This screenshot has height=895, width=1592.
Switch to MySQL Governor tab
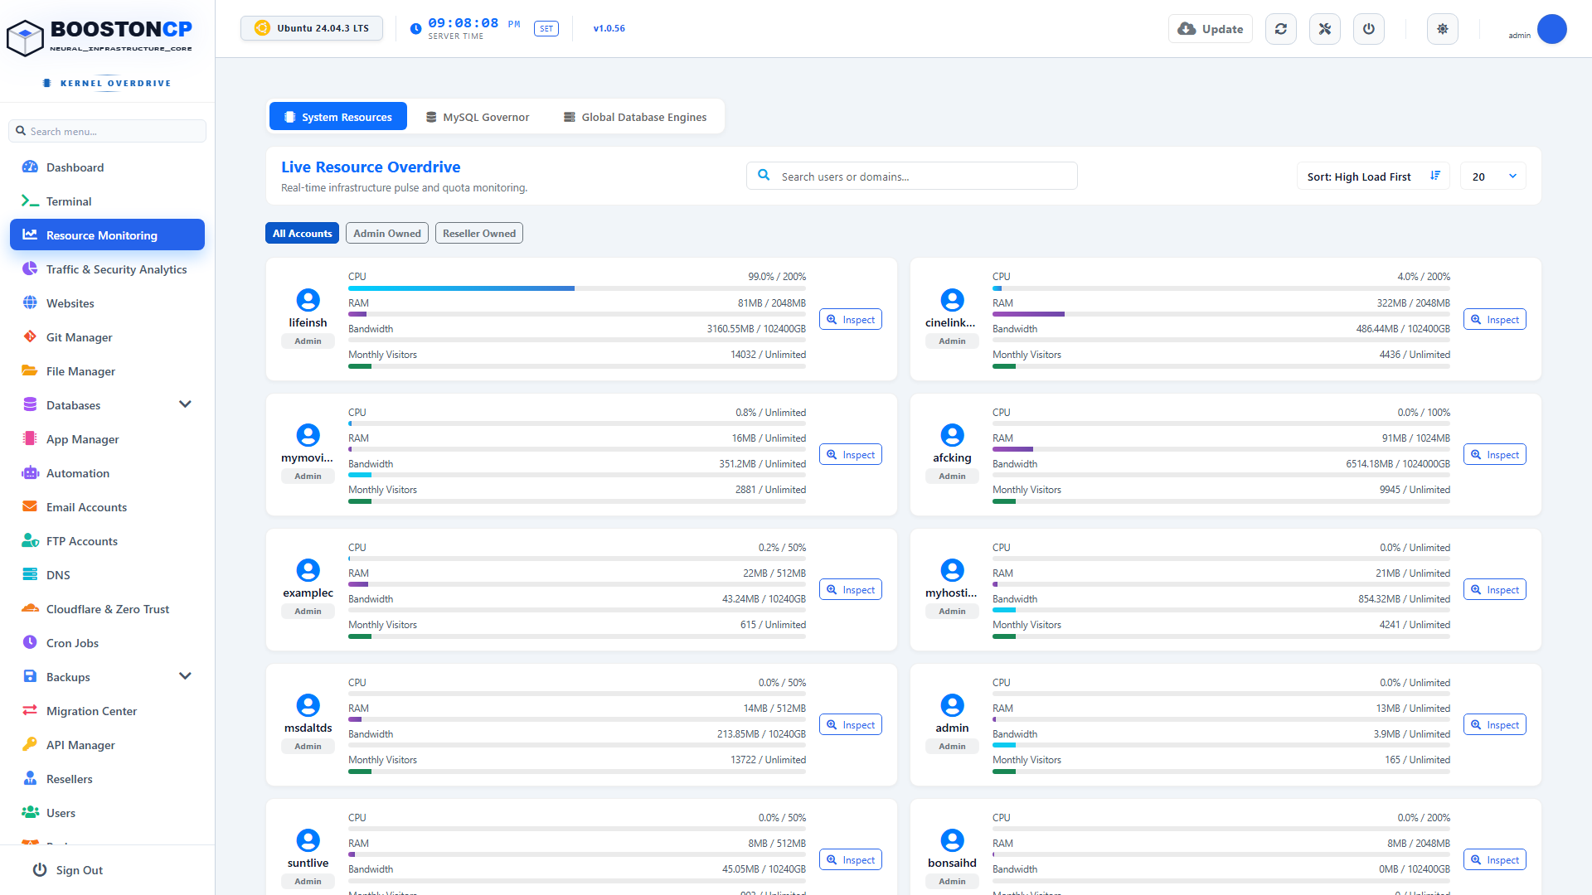(x=478, y=117)
